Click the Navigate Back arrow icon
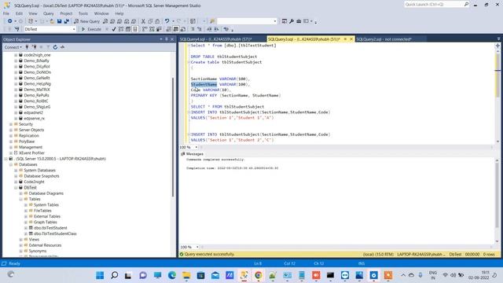503x283 pixels. 10,21
